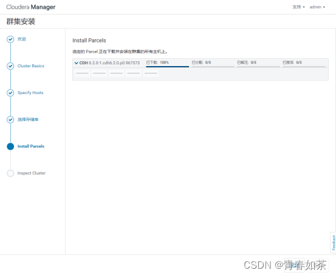Click the last progress bar showing 0/5
The image size is (336, 276).
(x=304, y=67)
